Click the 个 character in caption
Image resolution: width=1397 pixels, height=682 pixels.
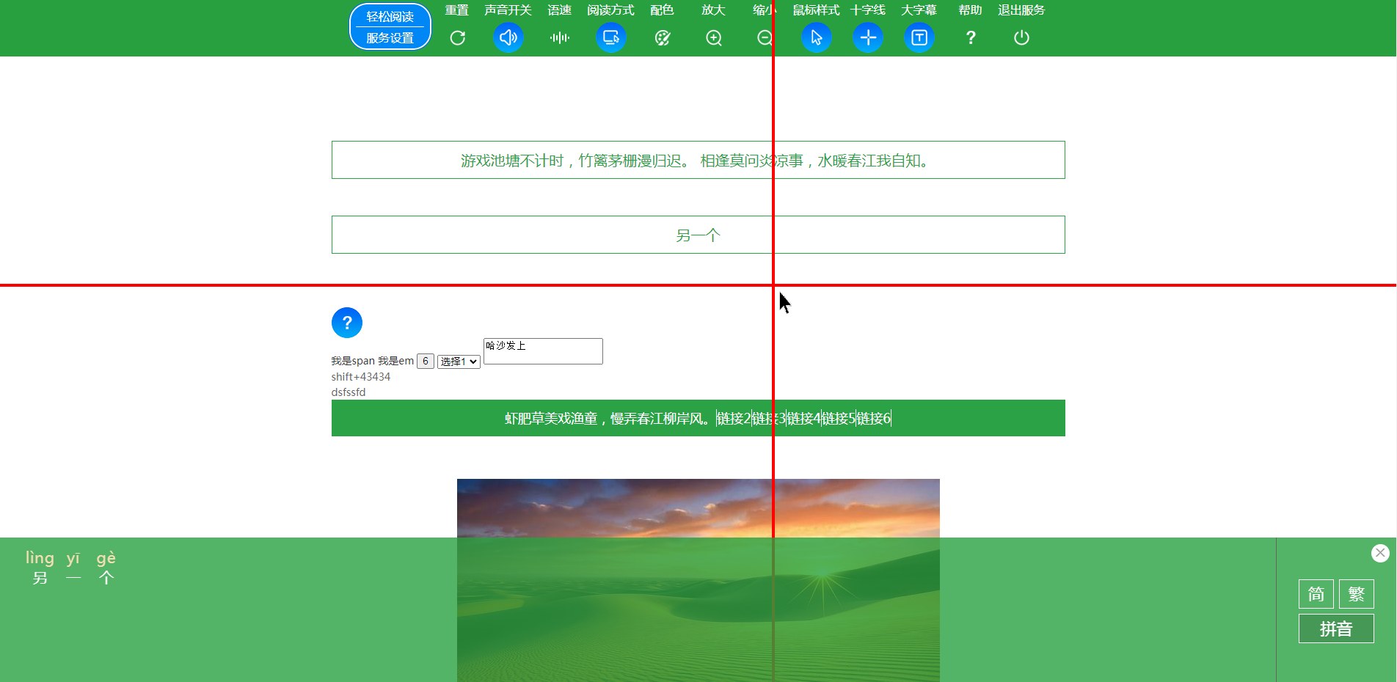click(x=106, y=578)
